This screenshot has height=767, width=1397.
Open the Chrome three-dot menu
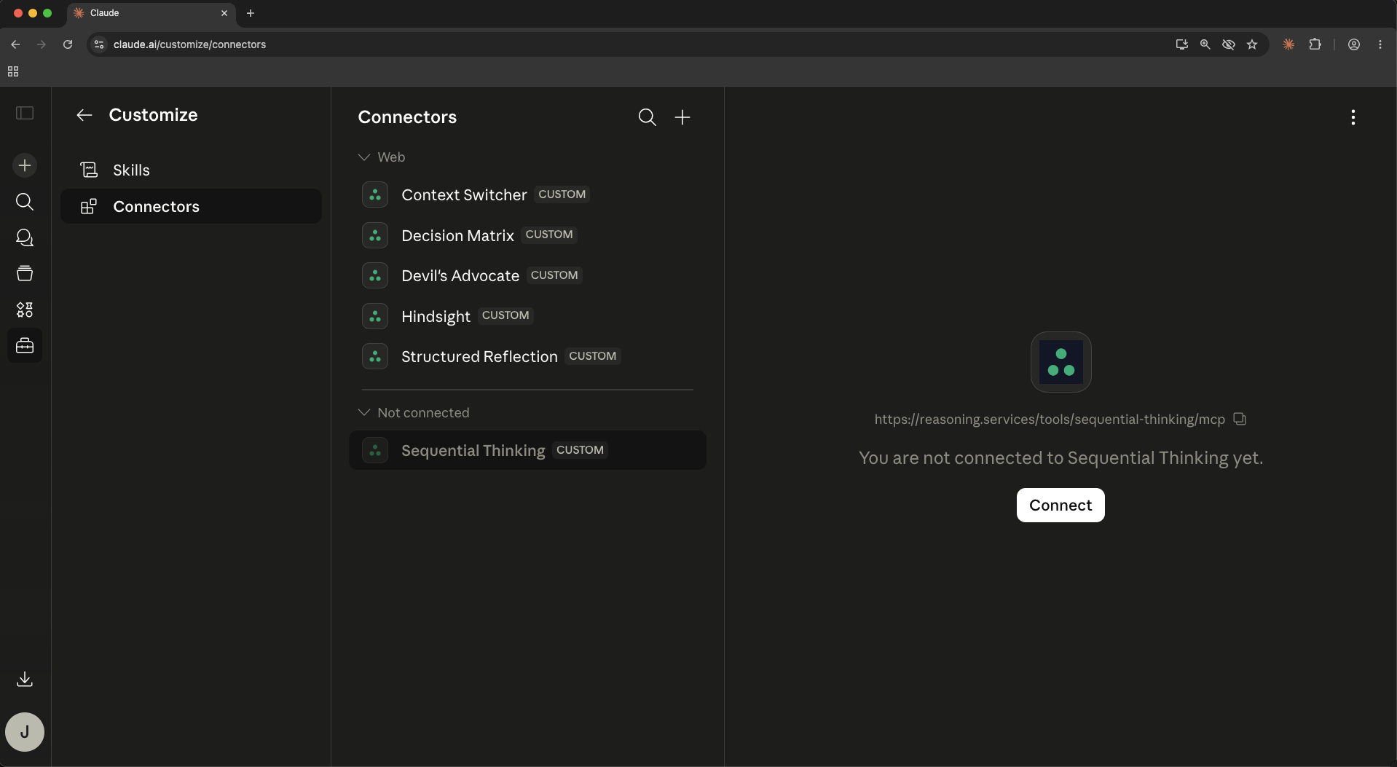1380,44
